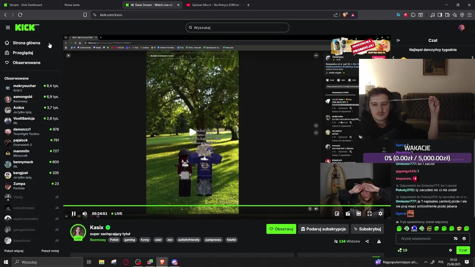Screen dimensions: 475x267
Task: Collapse list with Pokaż mniej
Action: 50,251
